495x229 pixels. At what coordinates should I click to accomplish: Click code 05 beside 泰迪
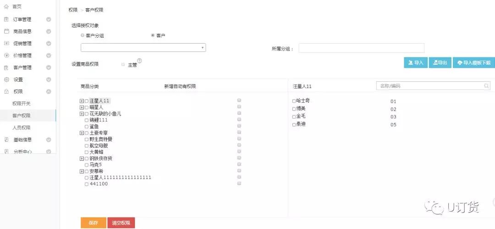(x=393, y=125)
